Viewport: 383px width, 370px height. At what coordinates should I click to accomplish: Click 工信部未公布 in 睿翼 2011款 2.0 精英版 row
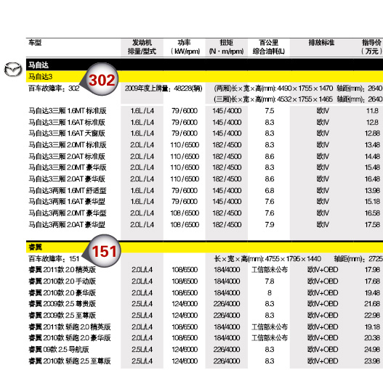click(270, 270)
